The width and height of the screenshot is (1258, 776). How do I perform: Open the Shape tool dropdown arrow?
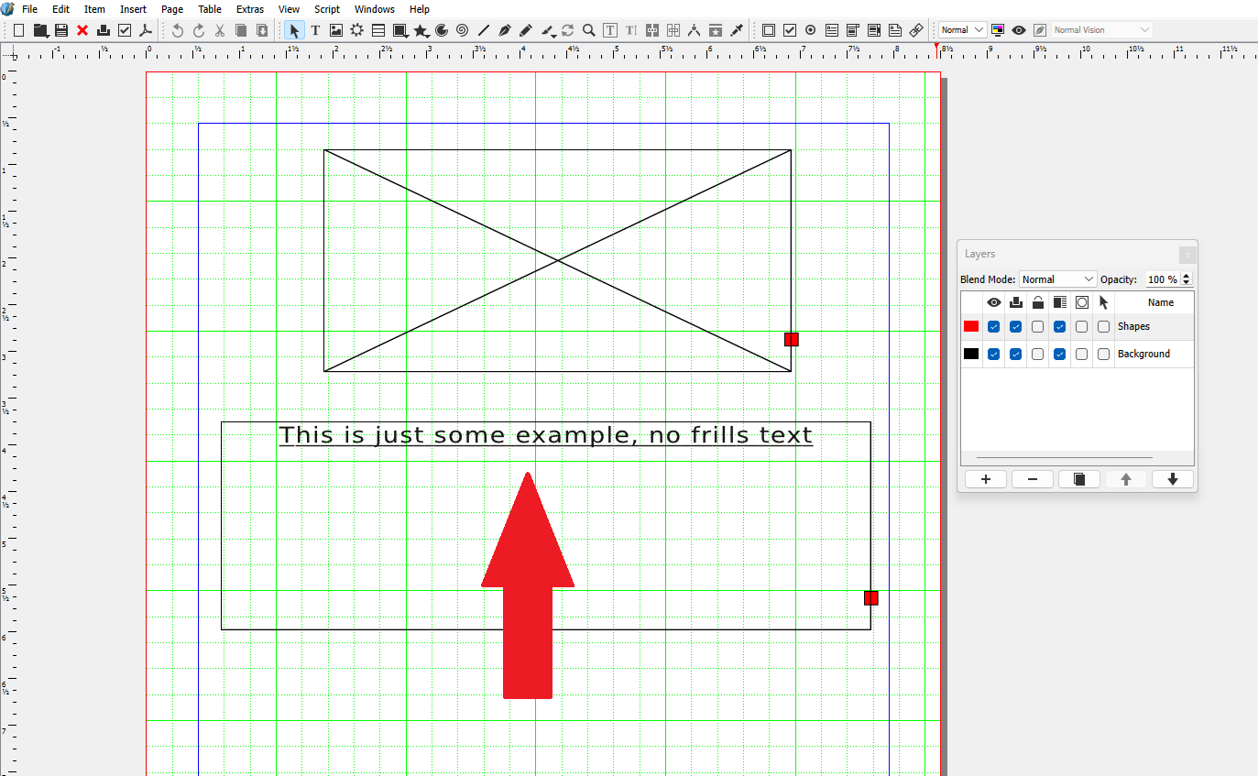click(408, 35)
